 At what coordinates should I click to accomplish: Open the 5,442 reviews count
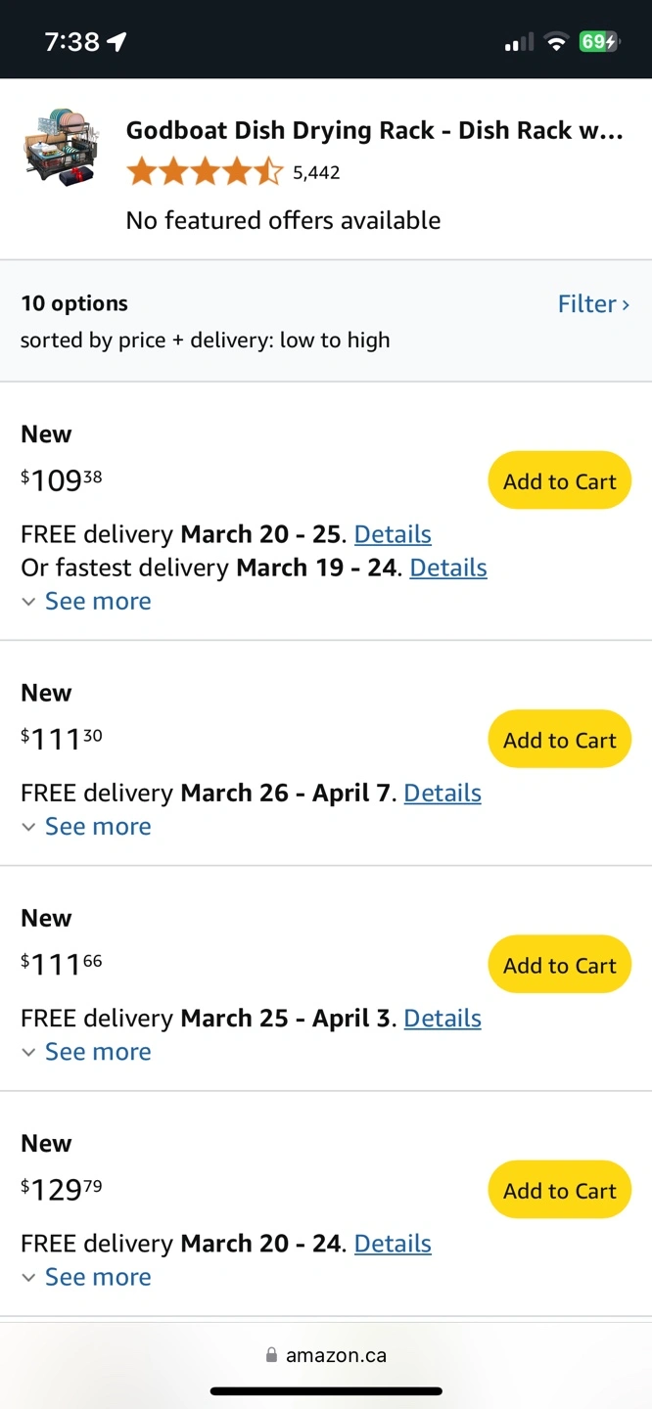[316, 173]
